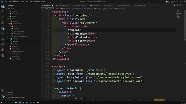Click the GitHub icon in the activity bar
This screenshot has height=104, width=186.
(3, 50)
